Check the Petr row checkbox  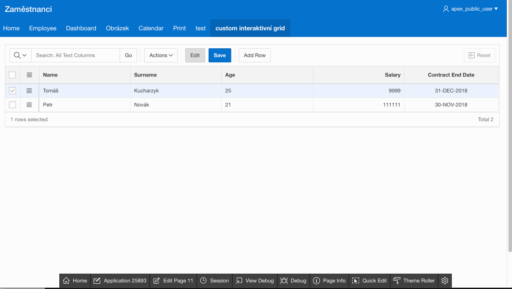tap(13, 105)
